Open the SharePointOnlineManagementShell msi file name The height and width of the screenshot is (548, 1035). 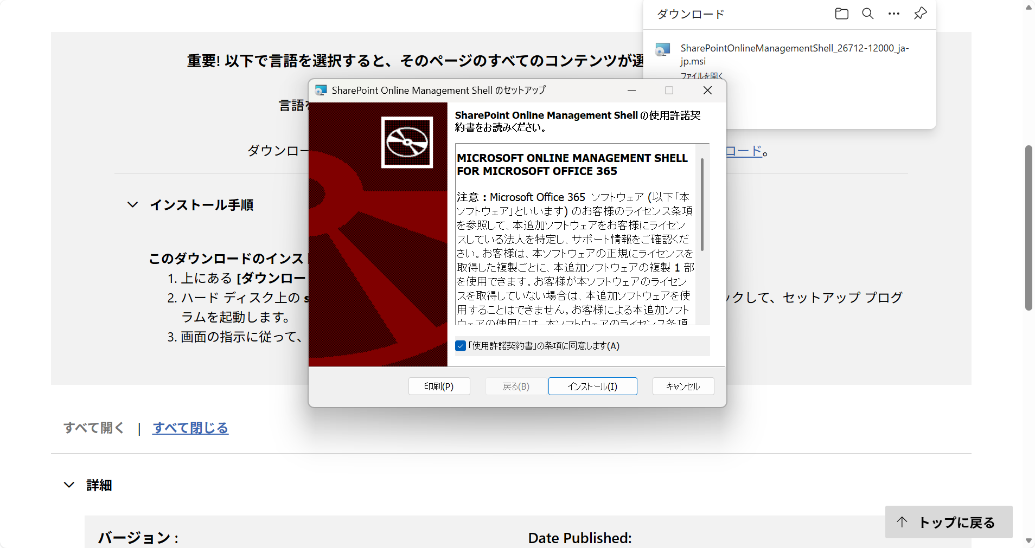(x=795, y=55)
